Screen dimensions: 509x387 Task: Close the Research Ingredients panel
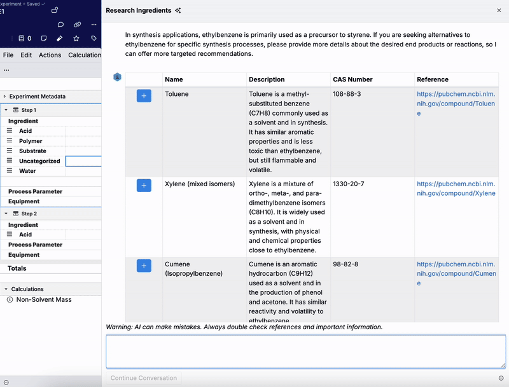(499, 10)
